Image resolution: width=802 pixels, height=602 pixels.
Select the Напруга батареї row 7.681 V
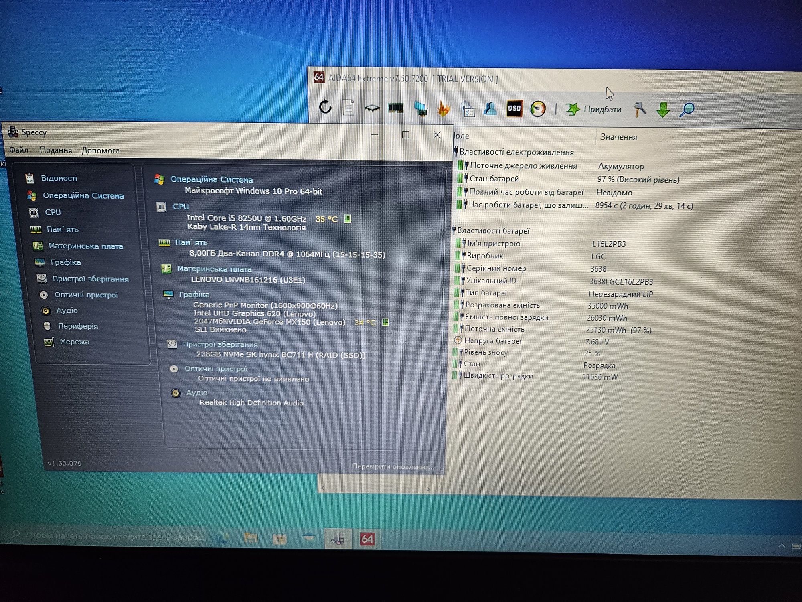click(531, 341)
